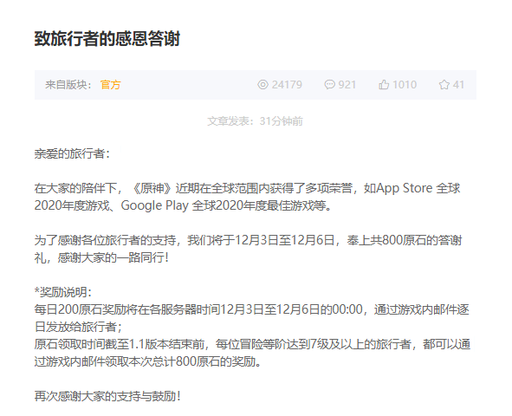The image size is (512, 416).
Task: Like the post with thumbs-up icon
Action: [x=384, y=85]
